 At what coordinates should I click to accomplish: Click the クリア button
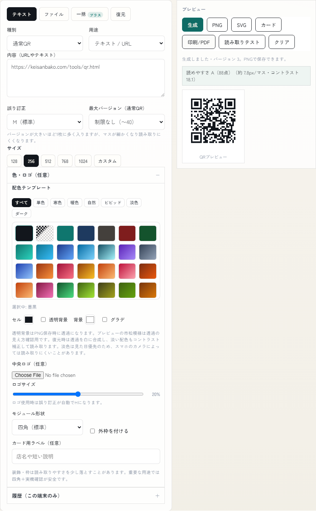point(282,42)
